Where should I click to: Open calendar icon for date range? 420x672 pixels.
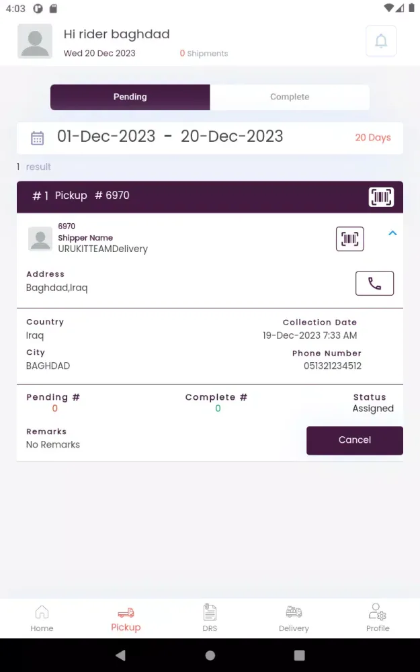(x=37, y=138)
